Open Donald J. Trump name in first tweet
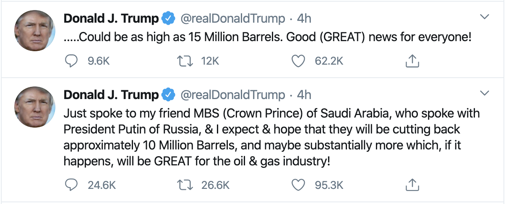This screenshot has height=204, width=506. tap(111, 18)
